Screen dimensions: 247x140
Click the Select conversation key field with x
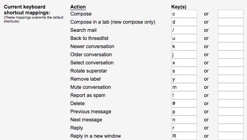(184, 63)
